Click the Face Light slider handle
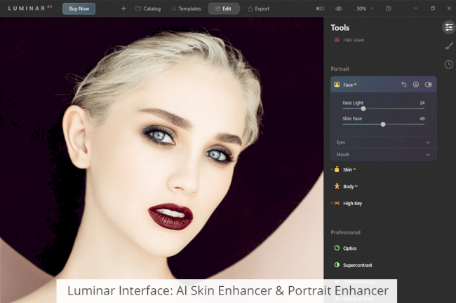 363,108
